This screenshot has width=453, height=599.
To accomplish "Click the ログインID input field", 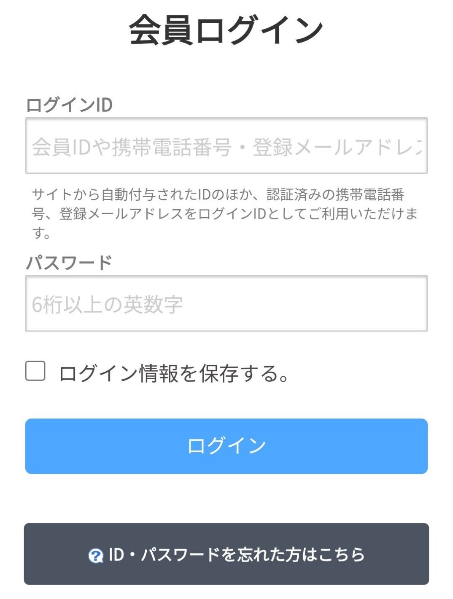I will (227, 146).
